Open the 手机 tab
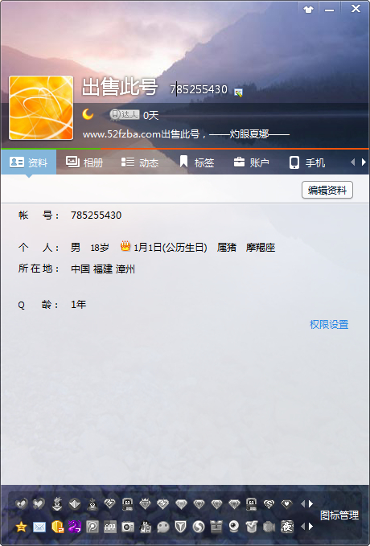 point(307,162)
